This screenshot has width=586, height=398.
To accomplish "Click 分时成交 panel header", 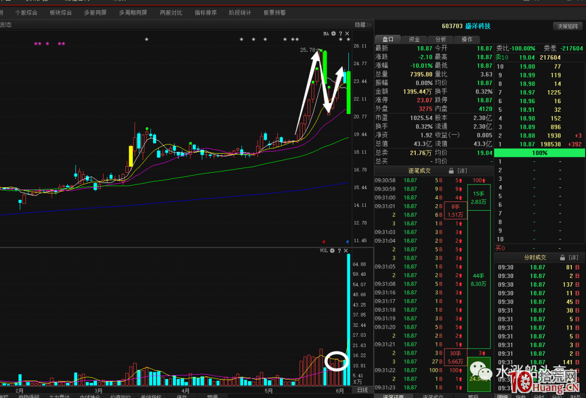I will click(535, 257).
